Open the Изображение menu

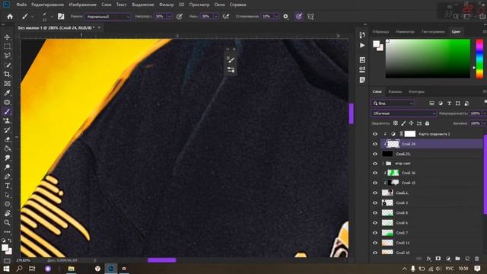click(83, 5)
